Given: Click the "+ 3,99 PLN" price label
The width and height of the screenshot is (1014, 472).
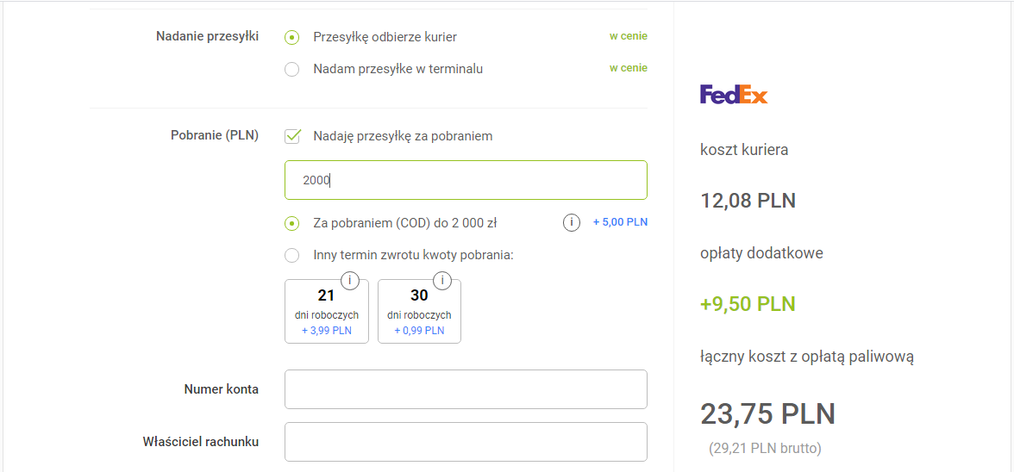Looking at the screenshot, I should pyautogui.click(x=327, y=331).
